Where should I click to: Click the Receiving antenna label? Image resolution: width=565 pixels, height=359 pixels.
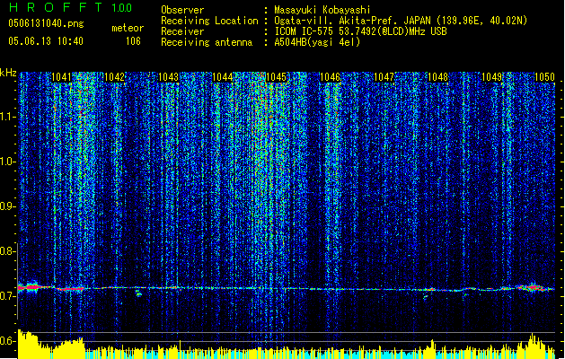click(207, 42)
